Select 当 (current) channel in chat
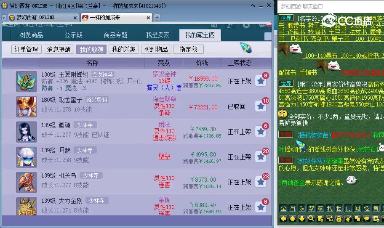This screenshot has width=384, height=228. click(293, 208)
